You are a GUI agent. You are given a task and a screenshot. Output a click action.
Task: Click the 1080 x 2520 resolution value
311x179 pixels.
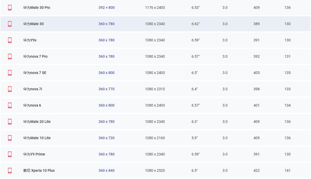(155, 170)
